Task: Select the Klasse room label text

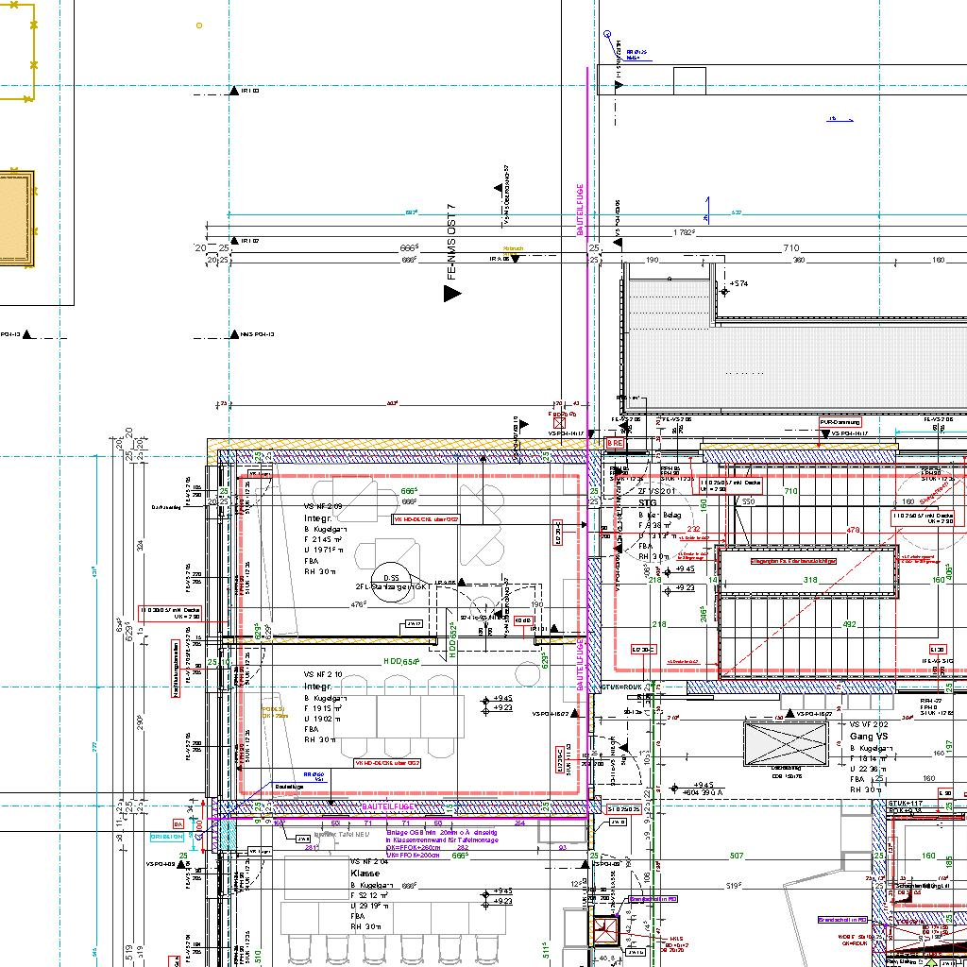Action: [365, 874]
